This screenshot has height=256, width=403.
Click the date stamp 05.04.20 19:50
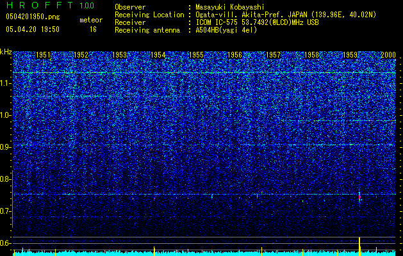tap(33, 29)
